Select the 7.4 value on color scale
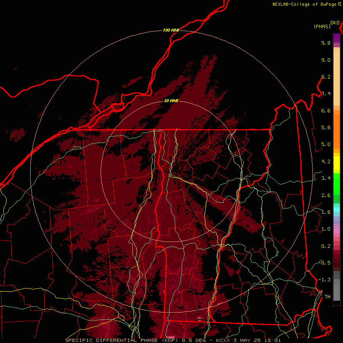The height and width of the screenshot is (343, 343). pyautogui.click(x=326, y=94)
